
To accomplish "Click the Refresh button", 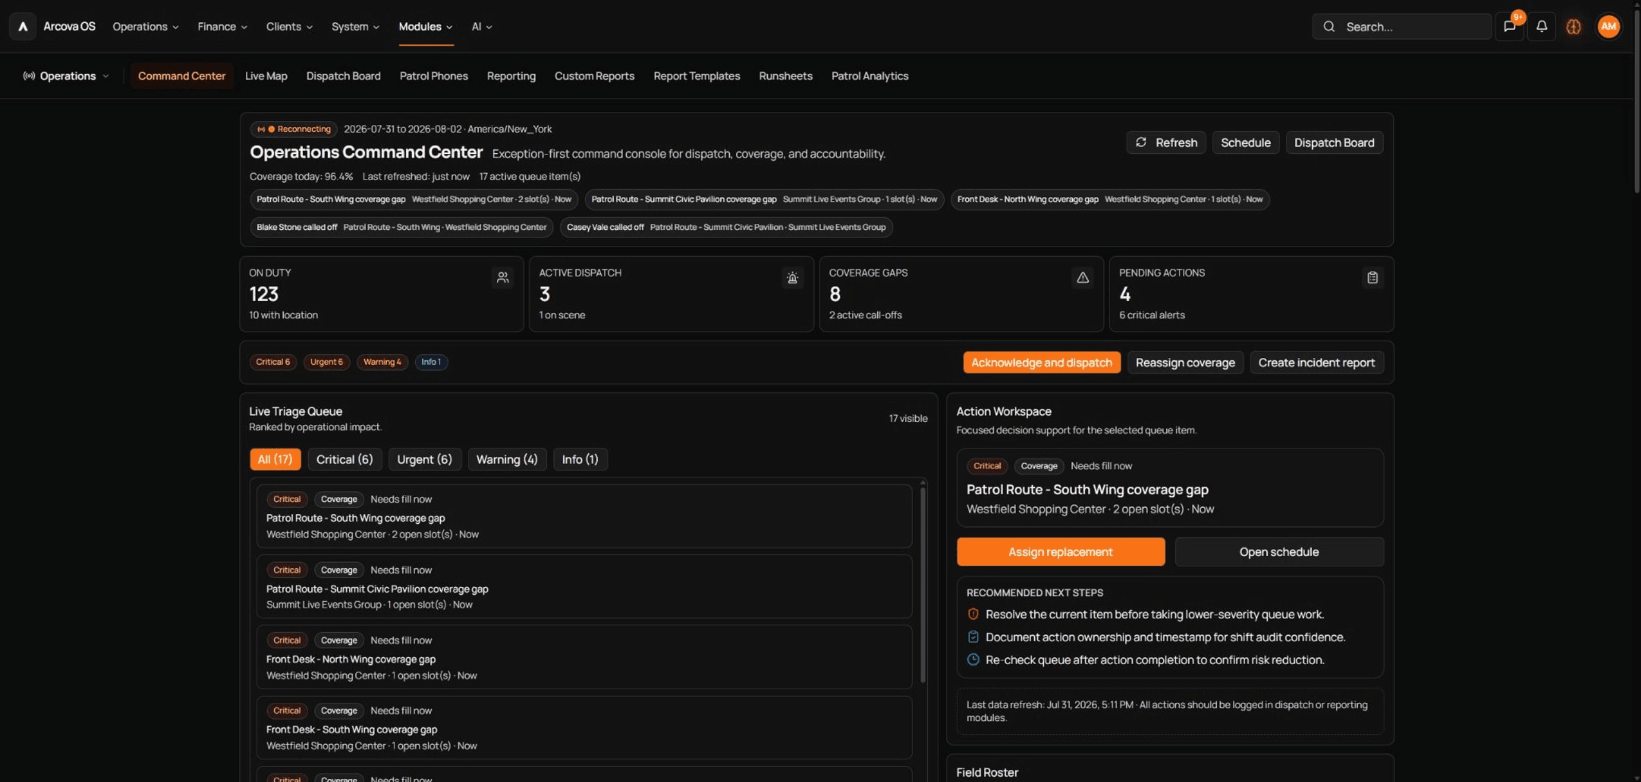I will point(1165,142).
